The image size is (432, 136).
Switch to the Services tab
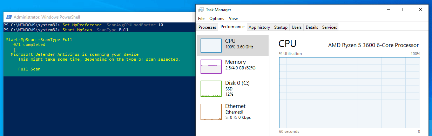click(329, 27)
